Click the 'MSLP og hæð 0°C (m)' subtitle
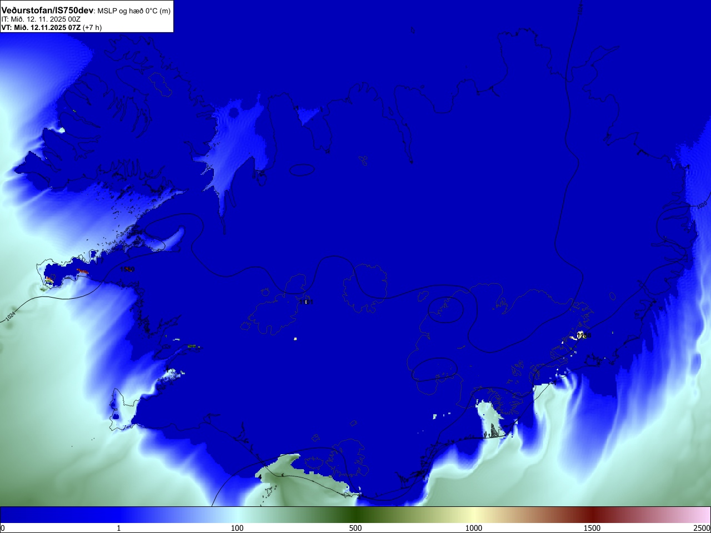The width and height of the screenshot is (711, 533). (134, 11)
